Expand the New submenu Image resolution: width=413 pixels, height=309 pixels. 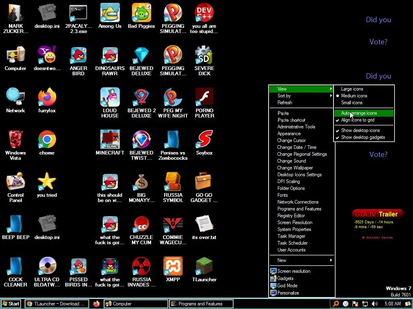[302, 260]
